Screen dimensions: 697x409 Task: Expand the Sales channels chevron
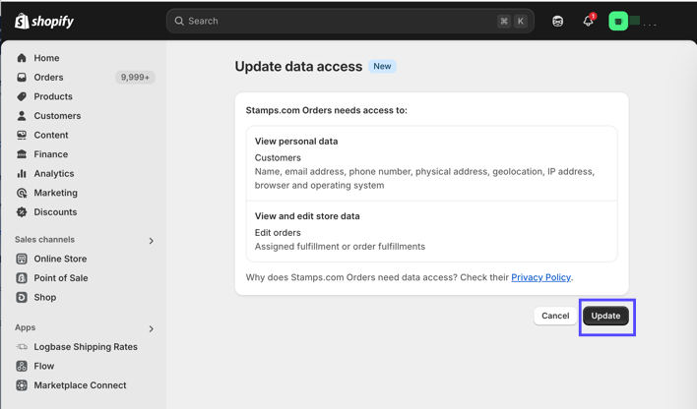click(152, 241)
